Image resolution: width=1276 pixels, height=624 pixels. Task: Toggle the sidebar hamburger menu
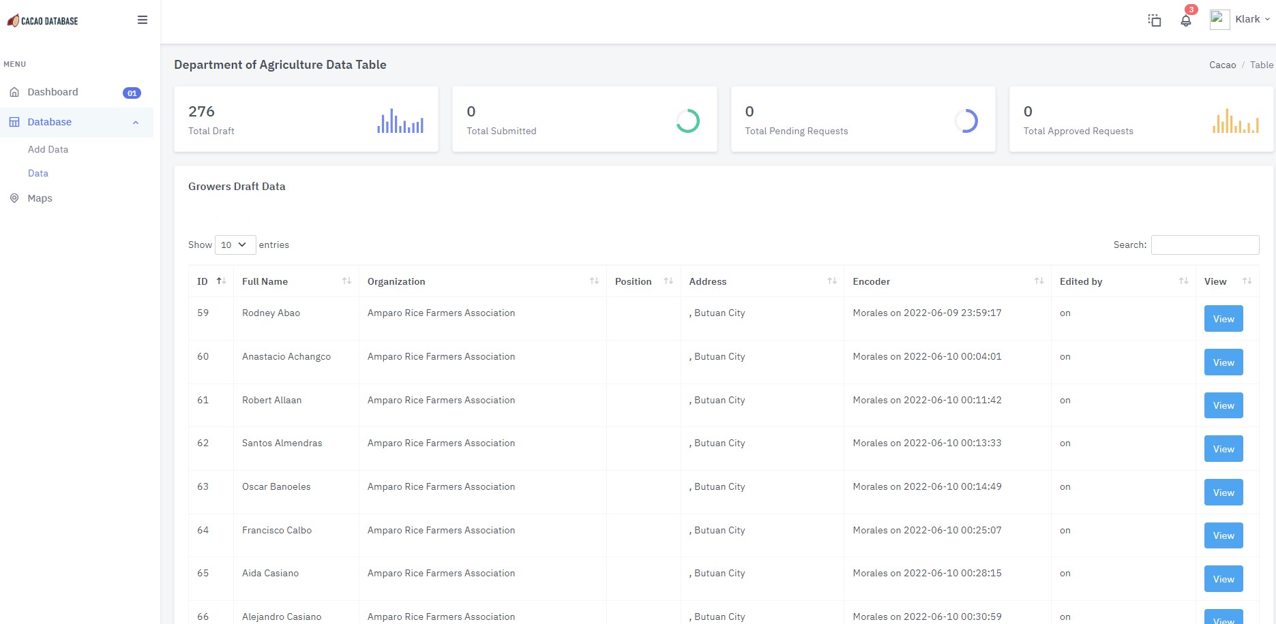click(143, 20)
